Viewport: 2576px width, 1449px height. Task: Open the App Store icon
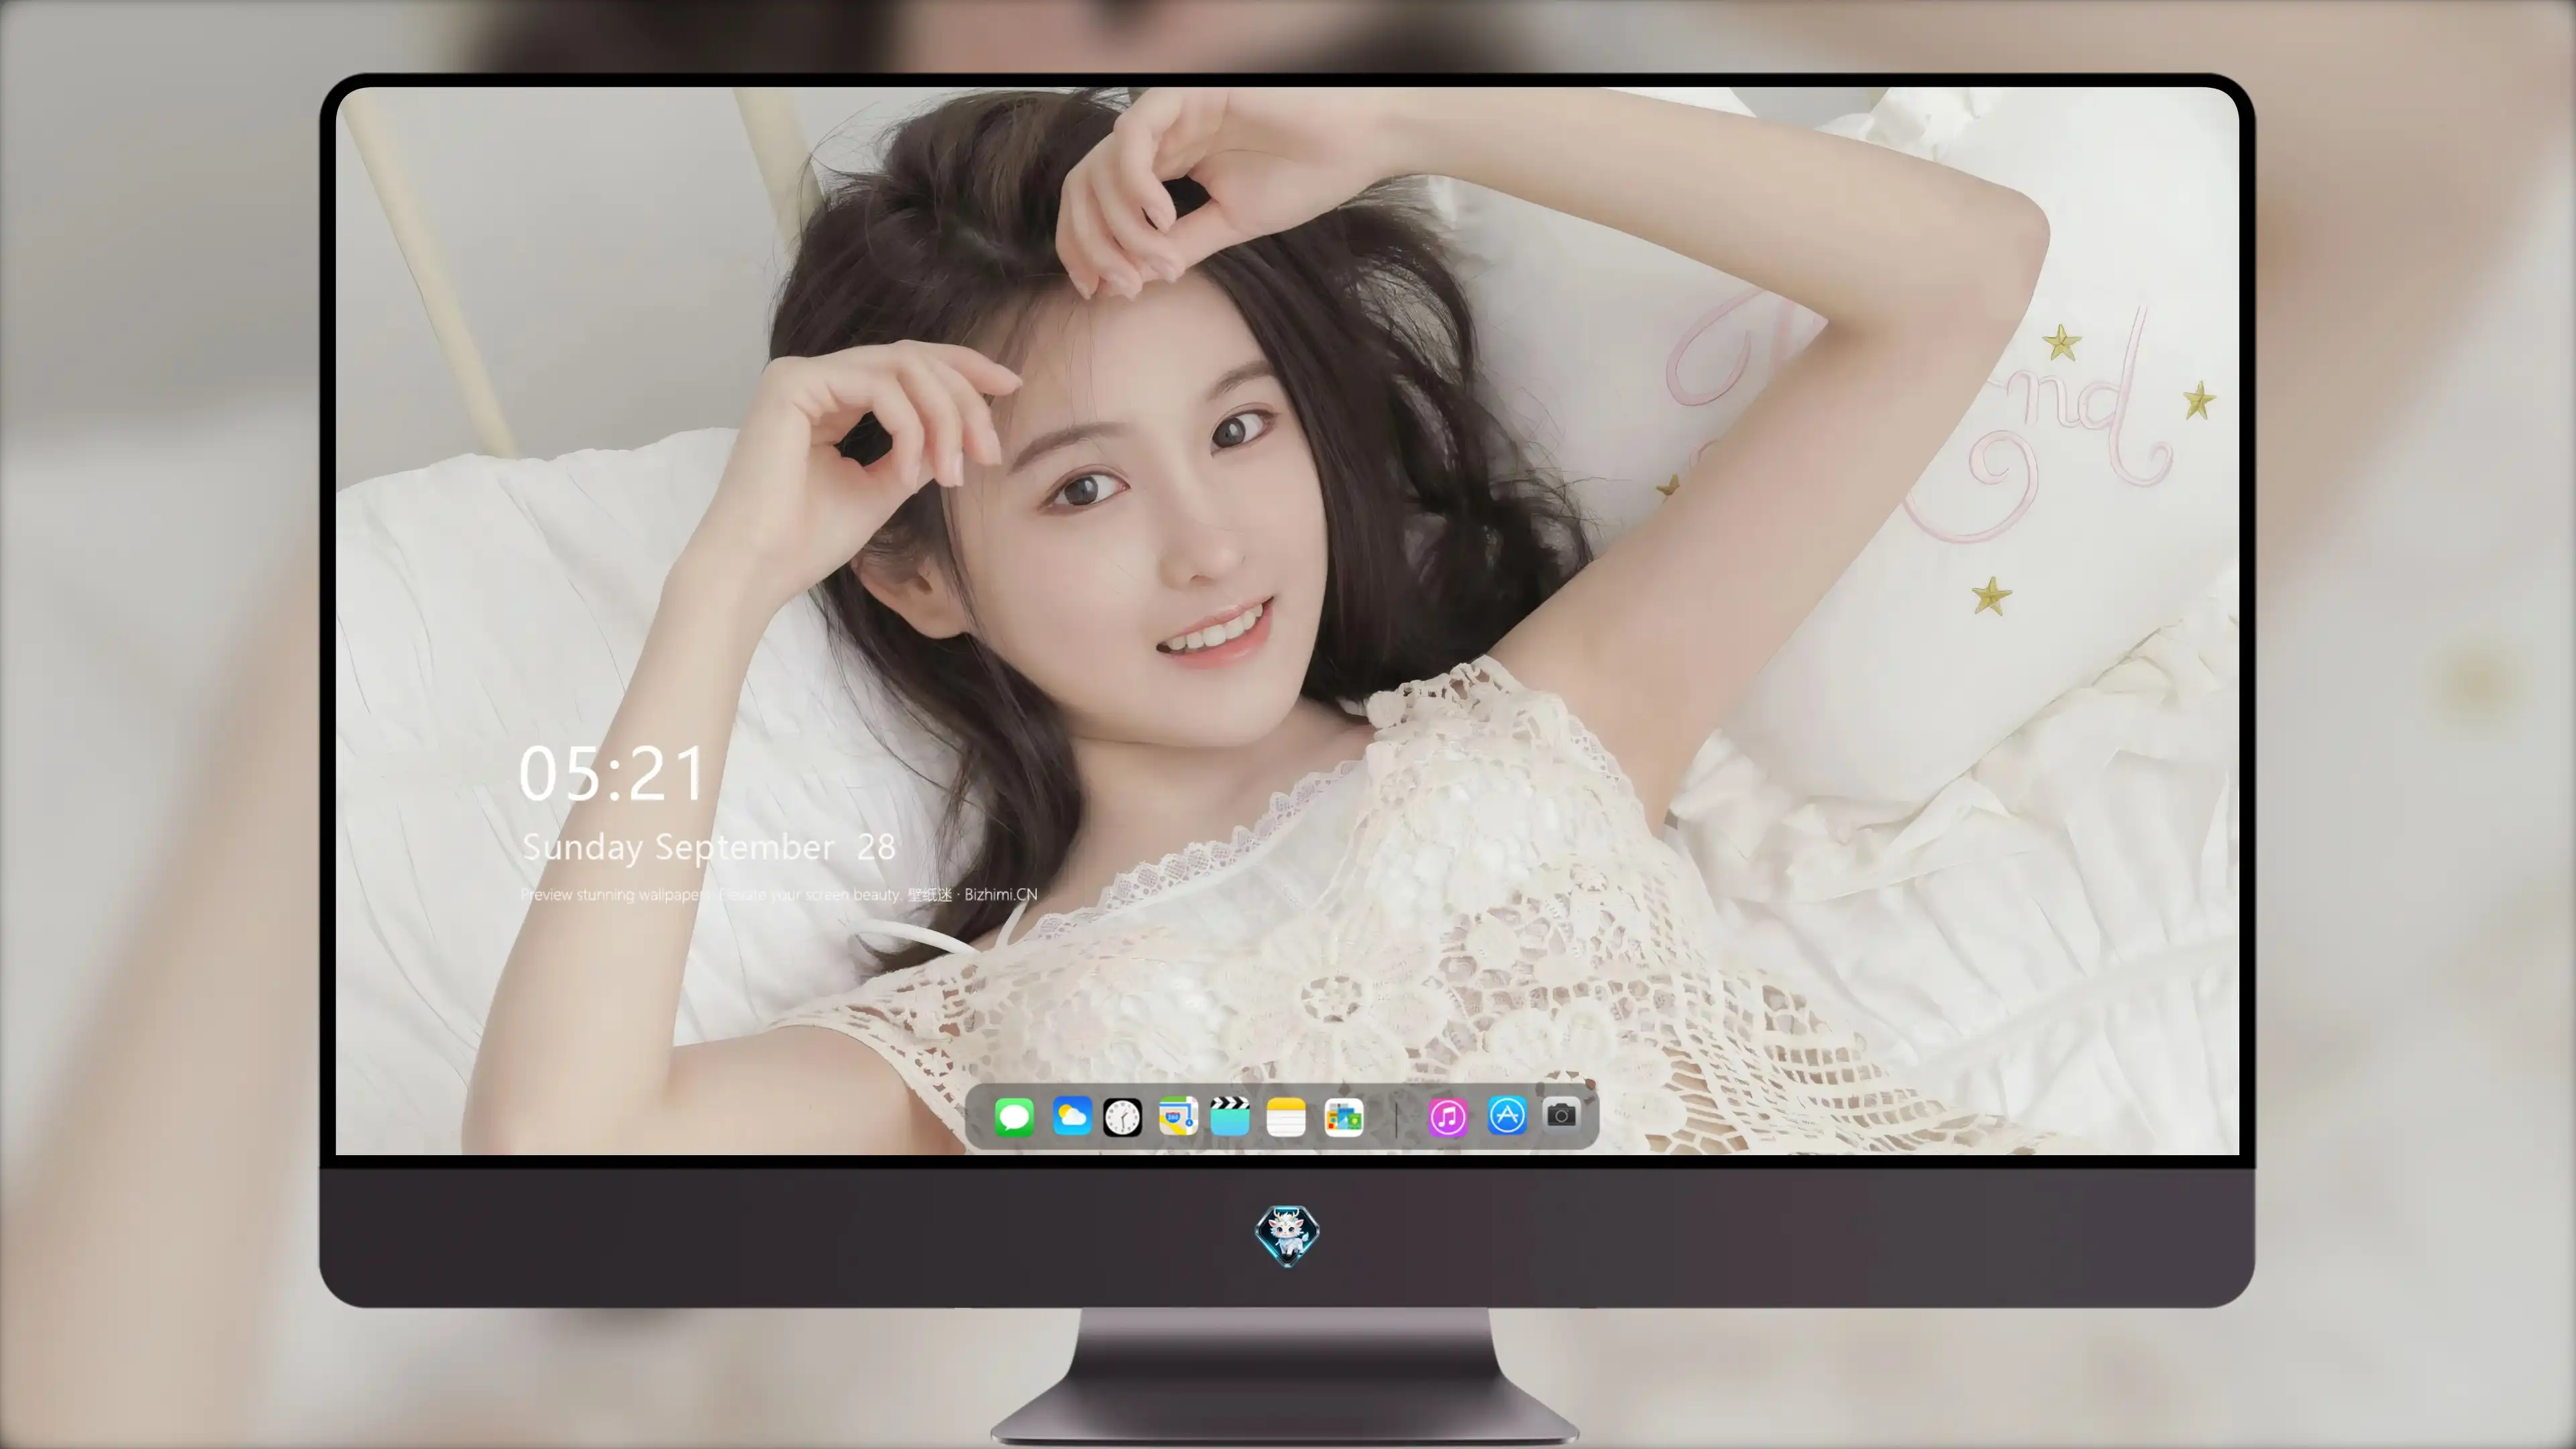click(x=1507, y=1115)
